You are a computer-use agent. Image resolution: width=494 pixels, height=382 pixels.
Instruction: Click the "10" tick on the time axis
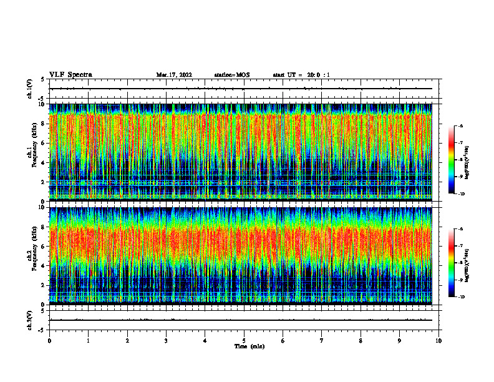click(x=438, y=341)
